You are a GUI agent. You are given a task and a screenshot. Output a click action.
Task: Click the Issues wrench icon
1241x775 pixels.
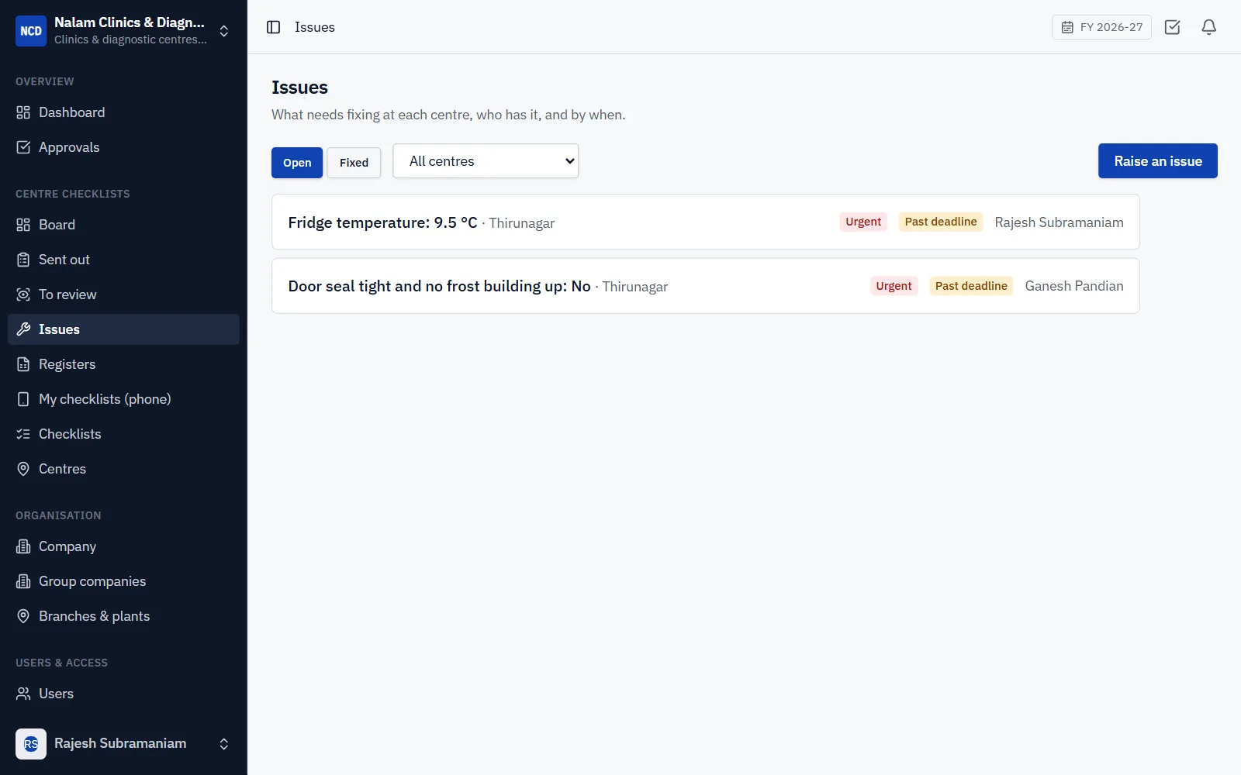coord(23,329)
